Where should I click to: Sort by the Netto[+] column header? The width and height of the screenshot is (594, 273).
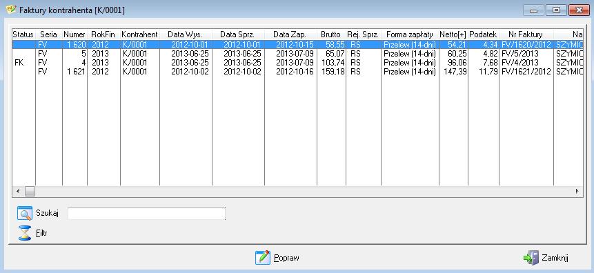(x=453, y=34)
